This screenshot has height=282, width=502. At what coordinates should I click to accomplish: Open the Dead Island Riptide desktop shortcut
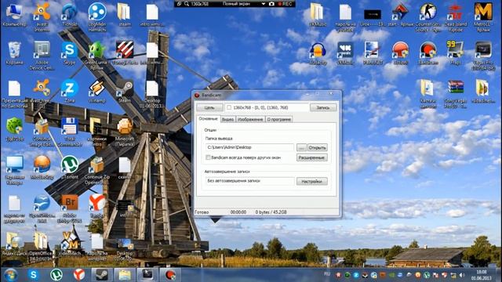(x=456, y=17)
